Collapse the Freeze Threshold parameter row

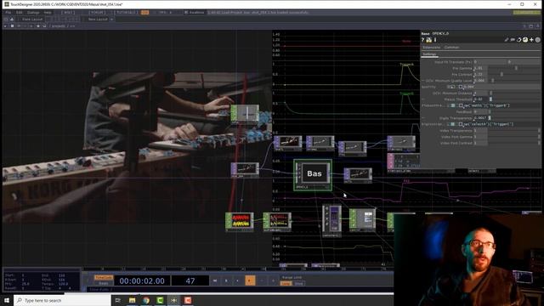click(423, 99)
